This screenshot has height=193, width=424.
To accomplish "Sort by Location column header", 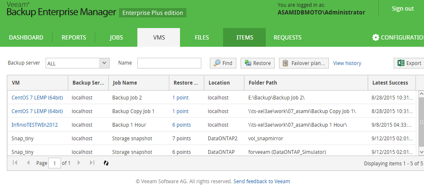I will coord(224,83).
